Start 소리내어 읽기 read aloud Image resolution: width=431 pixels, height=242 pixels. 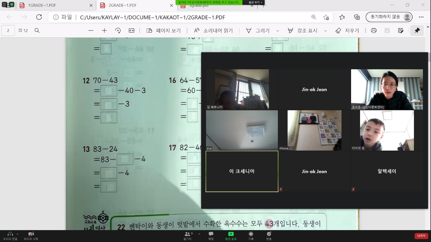tap(213, 30)
